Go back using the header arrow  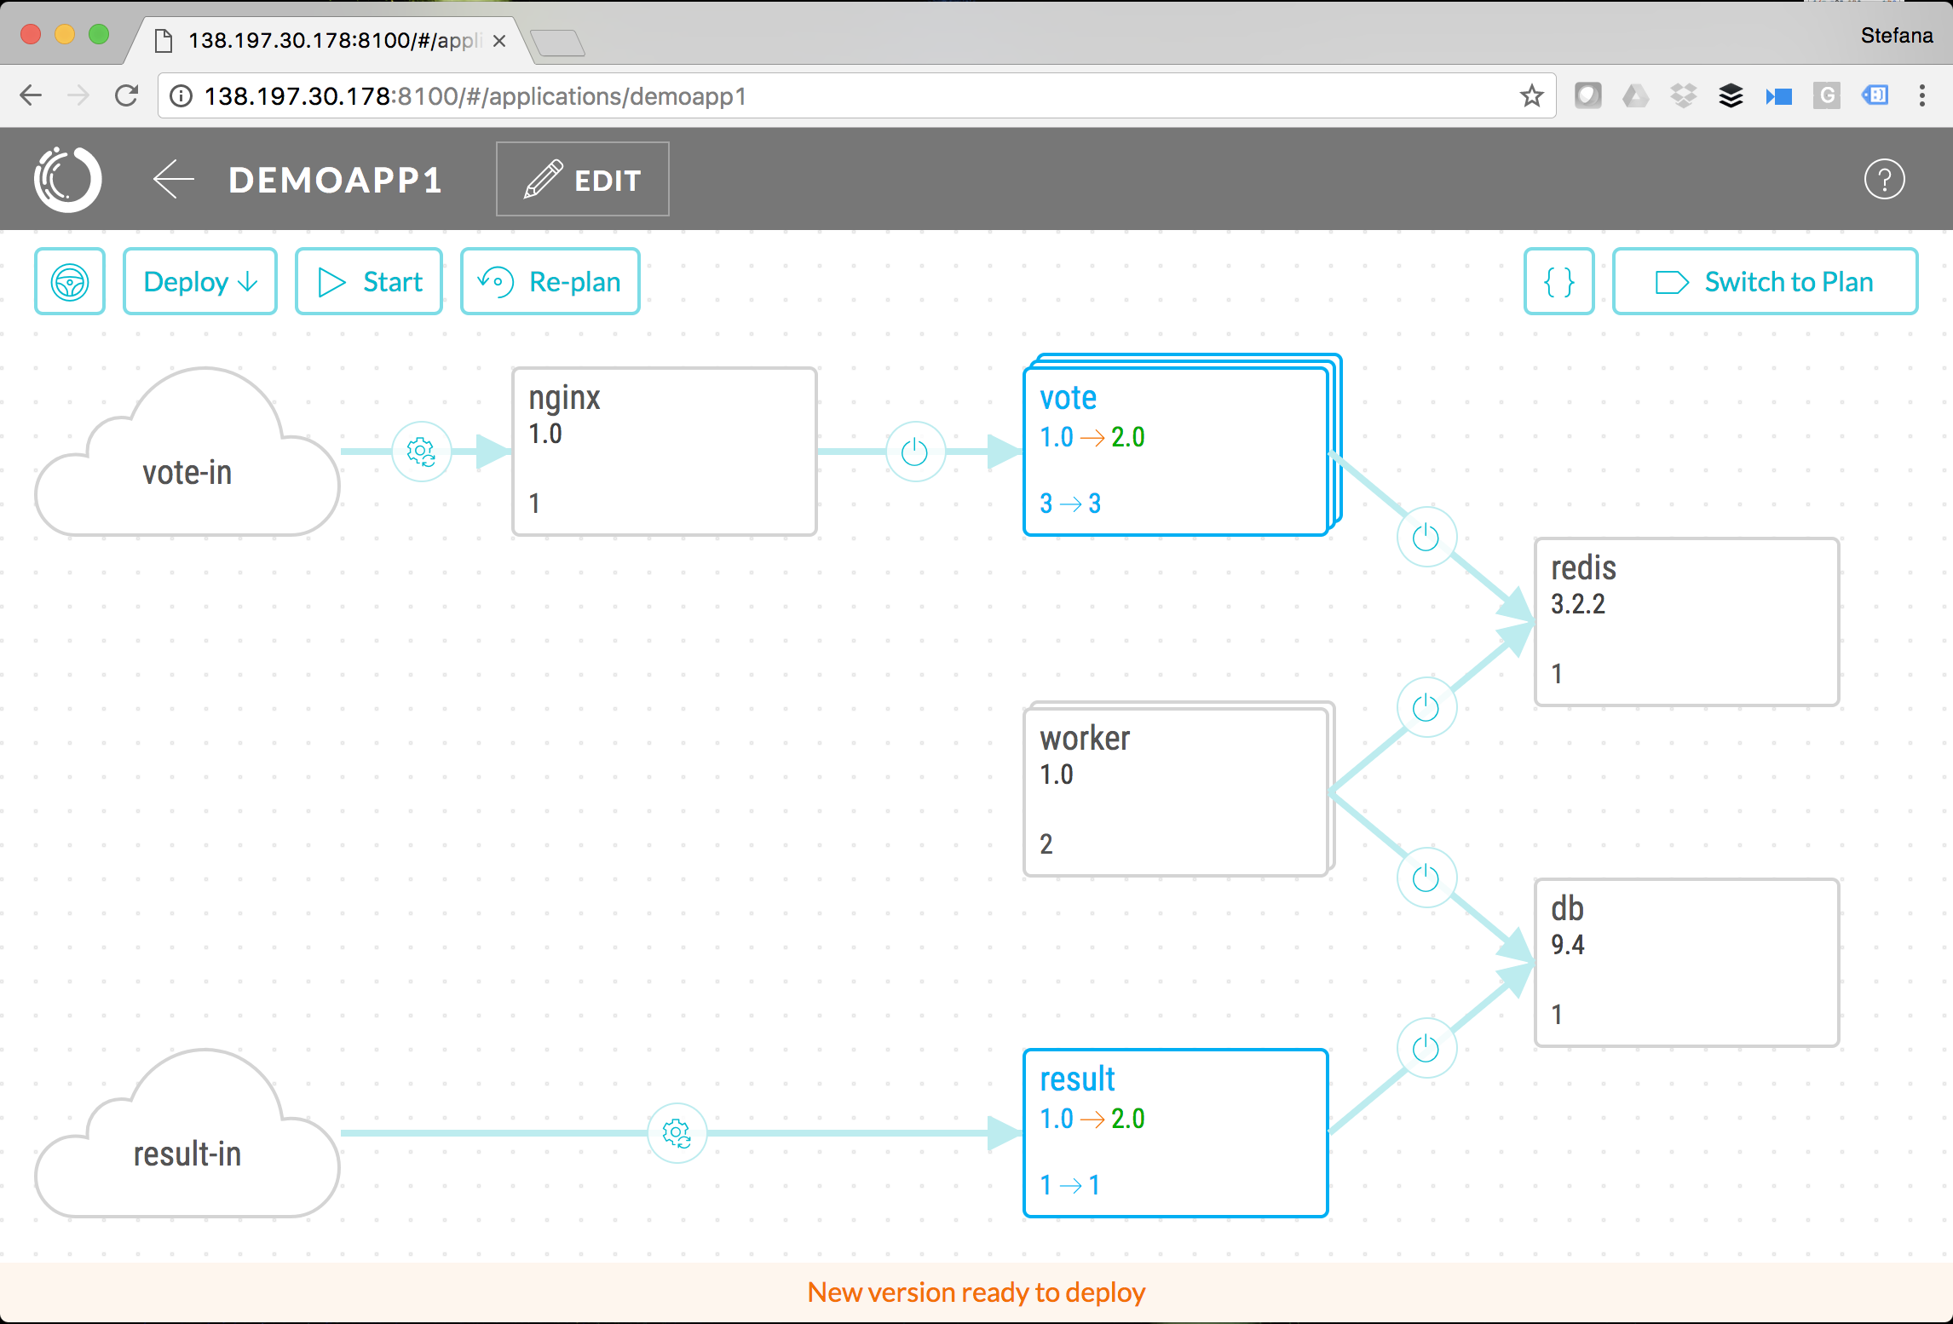coord(174,180)
